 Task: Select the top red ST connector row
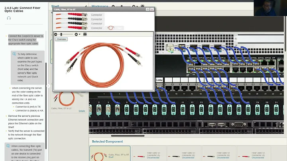click(x=80, y=15)
